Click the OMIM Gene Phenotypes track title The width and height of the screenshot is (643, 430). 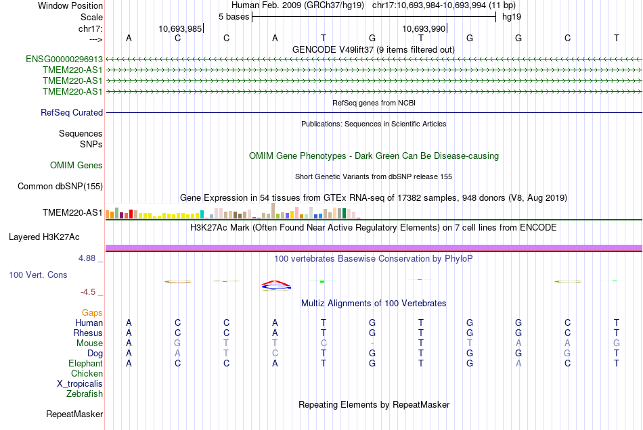[374, 156]
